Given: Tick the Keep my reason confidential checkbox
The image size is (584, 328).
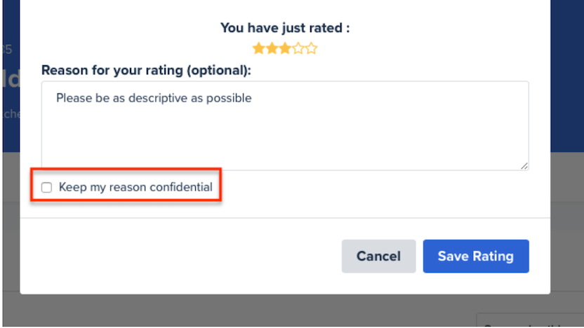Looking at the screenshot, I should pyautogui.click(x=47, y=187).
